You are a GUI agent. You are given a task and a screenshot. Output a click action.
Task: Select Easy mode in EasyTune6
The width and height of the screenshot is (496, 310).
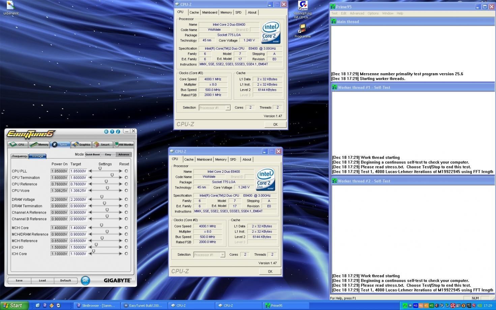(x=108, y=154)
